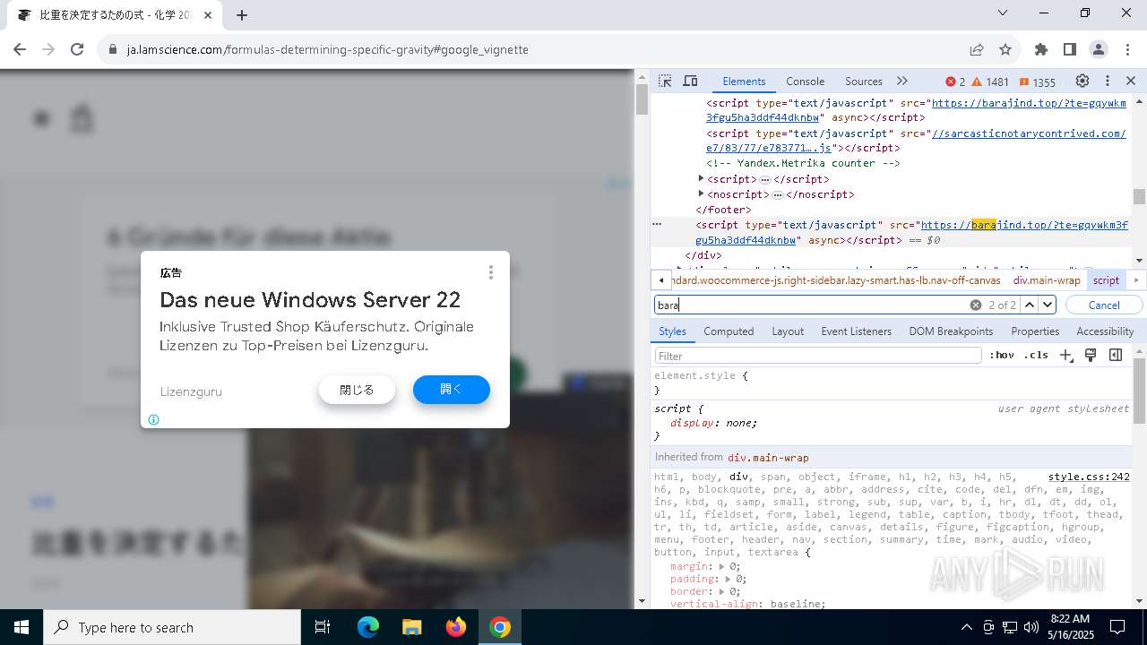Go to next search result

tap(1048, 305)
